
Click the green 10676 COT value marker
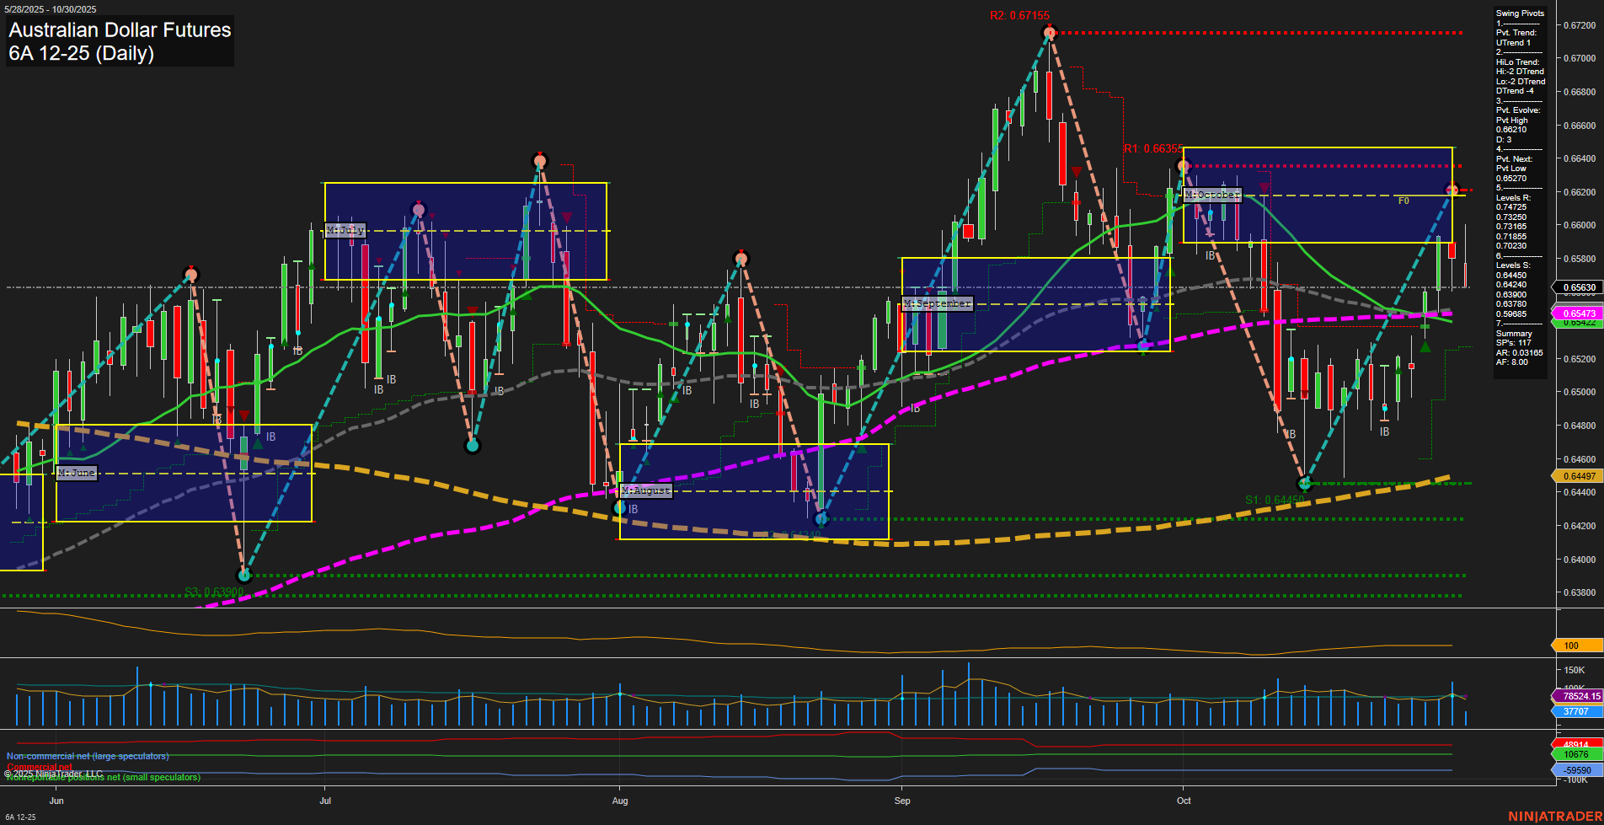coord(1577,755)
